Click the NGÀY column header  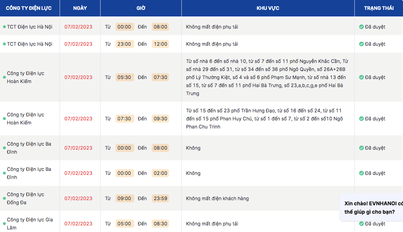tap(80, 8)
